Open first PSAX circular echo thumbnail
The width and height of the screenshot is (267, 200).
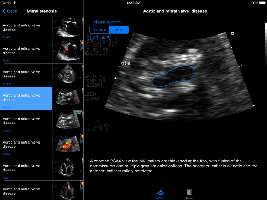68,75
